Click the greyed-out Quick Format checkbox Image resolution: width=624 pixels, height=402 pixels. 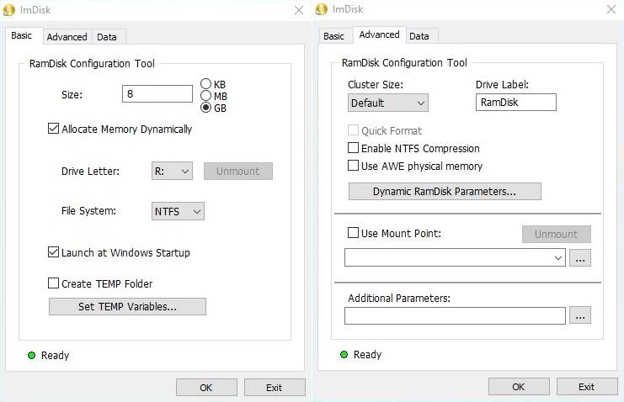353,130
